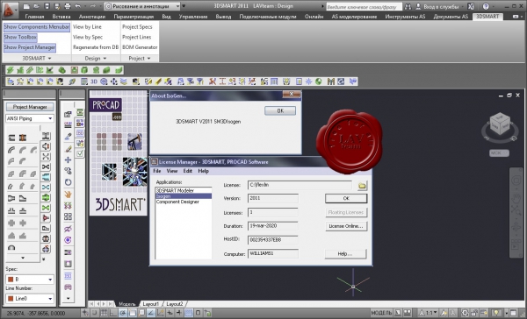Click the globe icon in the 3DSMART toolbar
Screen dimensions: 527x319
pos(318,82)
